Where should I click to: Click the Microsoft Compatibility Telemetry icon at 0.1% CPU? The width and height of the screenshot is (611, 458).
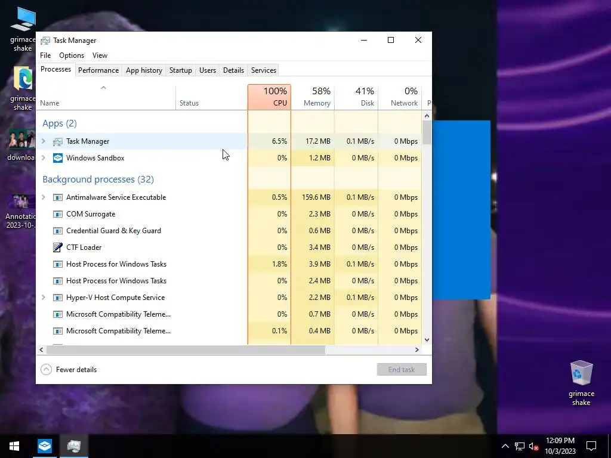(58, 331)
